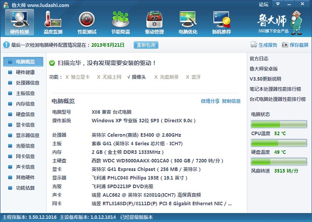
Task: Click the Windows XP operating system text
Action: coord(144,121)
